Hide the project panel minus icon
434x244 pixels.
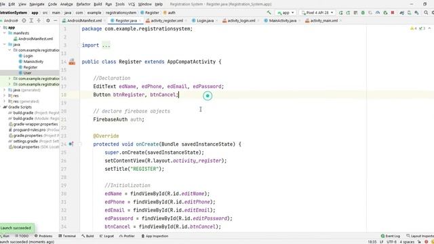pos(56,20)
